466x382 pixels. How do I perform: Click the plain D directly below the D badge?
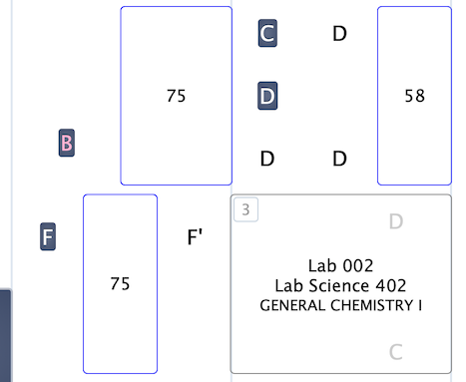pos(267,159)
